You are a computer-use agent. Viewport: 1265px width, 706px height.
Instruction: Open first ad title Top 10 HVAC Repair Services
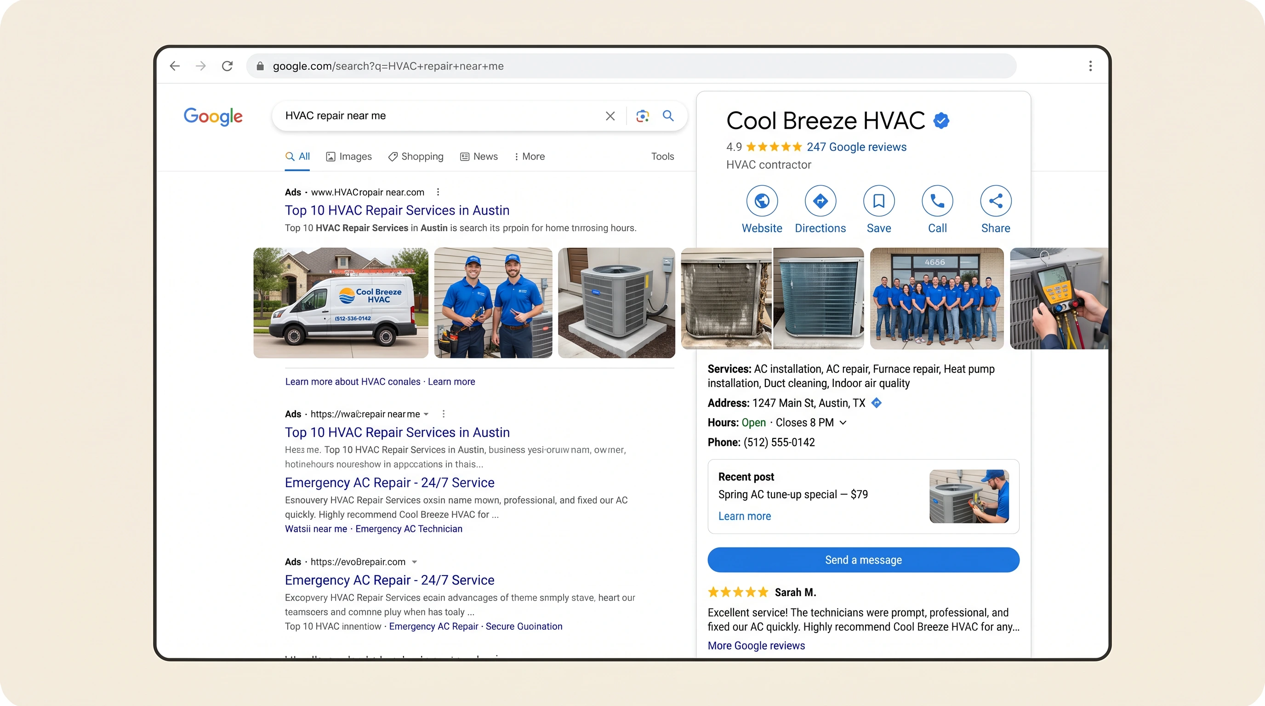[397, 210]
